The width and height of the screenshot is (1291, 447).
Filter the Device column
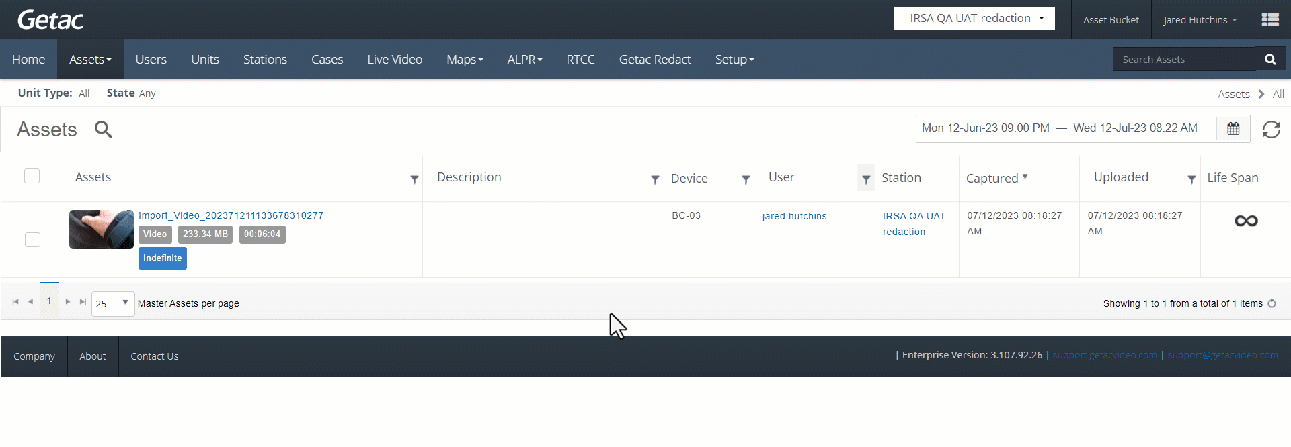pos(746,179)
